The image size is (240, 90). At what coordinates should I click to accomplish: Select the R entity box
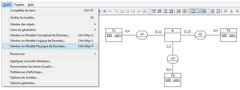coord(173,35)
